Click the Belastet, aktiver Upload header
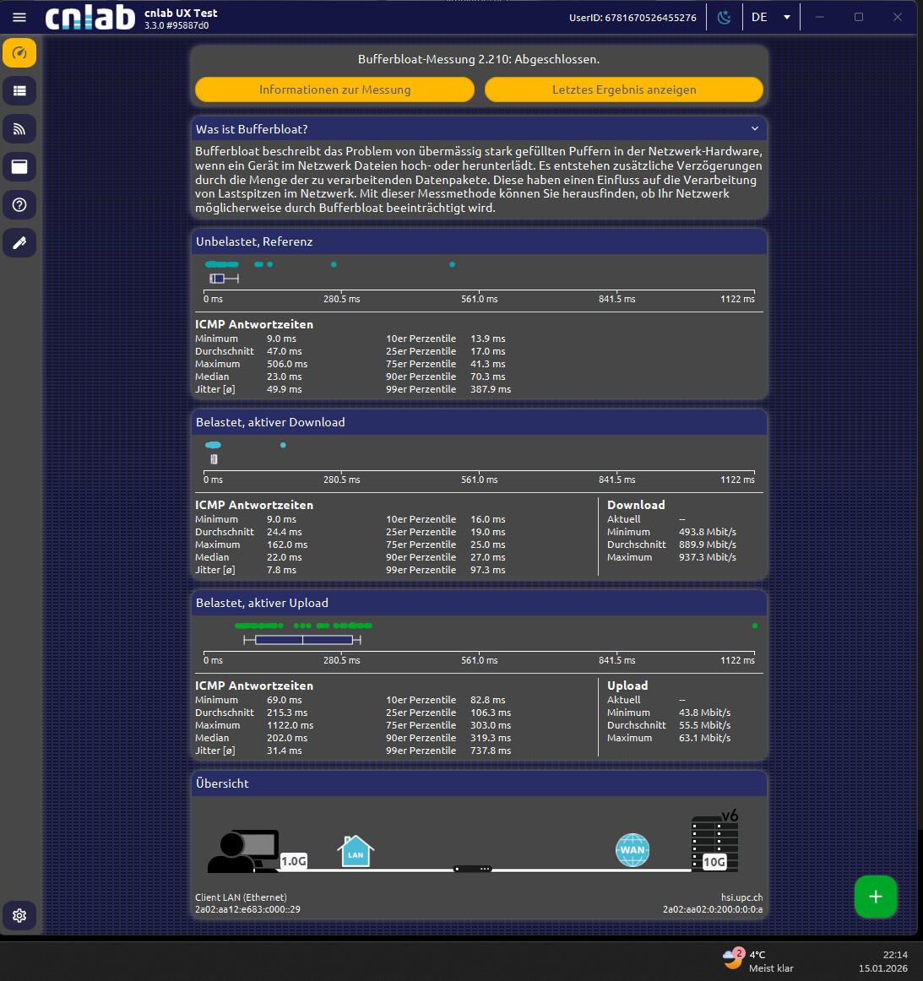Image resolution: width=923 pixels, height=981 pixels. tap(480, 603)
